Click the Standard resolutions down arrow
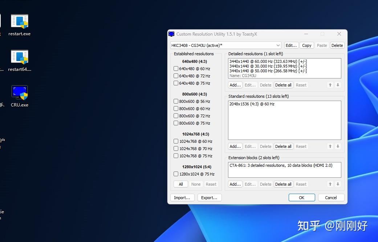Screen dimensions: 378x242 (338, 146)
